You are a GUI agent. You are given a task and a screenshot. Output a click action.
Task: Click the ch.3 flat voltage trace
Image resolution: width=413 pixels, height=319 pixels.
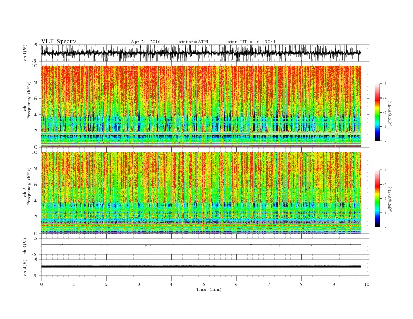[201, 245]
